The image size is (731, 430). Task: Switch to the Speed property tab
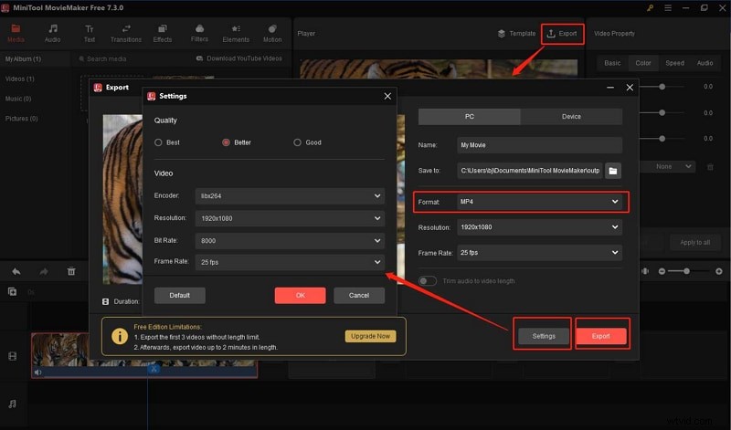click(674, 63)
